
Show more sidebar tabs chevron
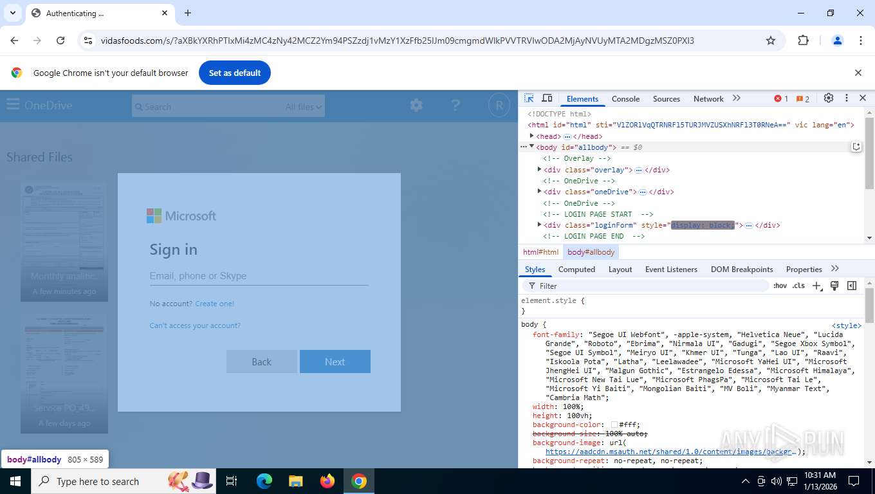[835, 269]
